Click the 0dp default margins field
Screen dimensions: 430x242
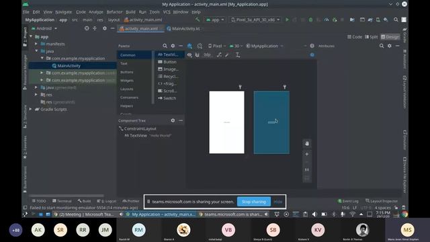tap(208, 55)
